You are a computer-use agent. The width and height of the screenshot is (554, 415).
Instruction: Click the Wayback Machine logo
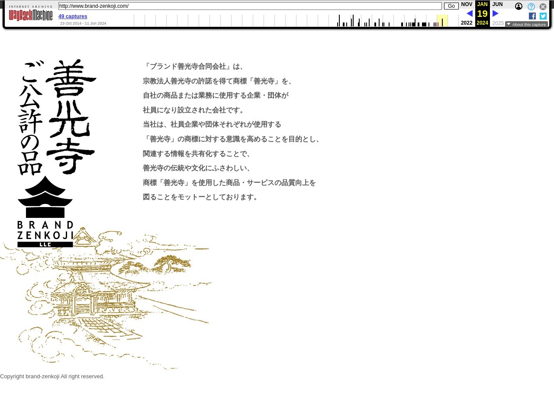click(x=31, y=13)
